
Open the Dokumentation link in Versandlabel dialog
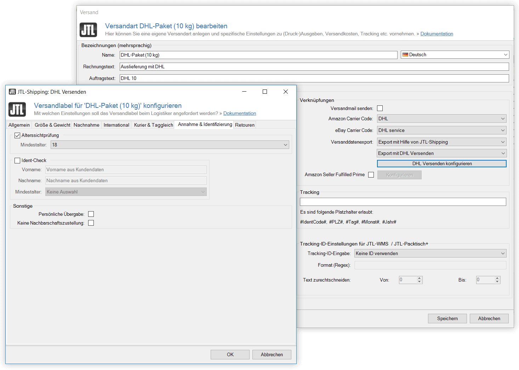click(239, 114)
